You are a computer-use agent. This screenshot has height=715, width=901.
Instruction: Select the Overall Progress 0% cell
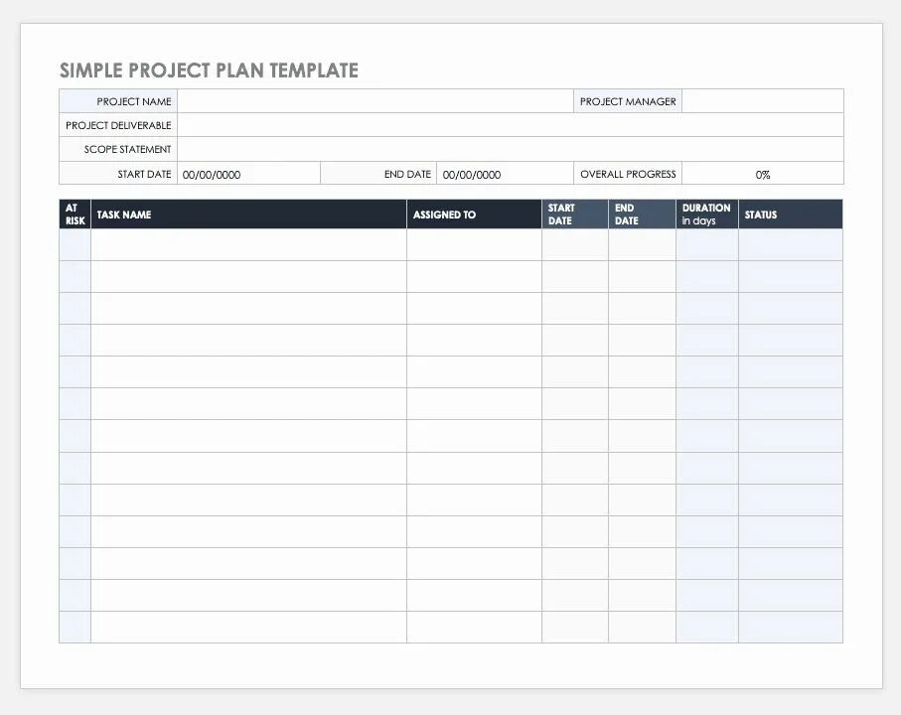763,174
